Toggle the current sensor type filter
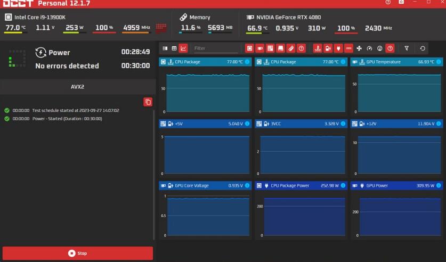Image resolution: width=446 pixels, height=262 pixels. pos(348,48)
